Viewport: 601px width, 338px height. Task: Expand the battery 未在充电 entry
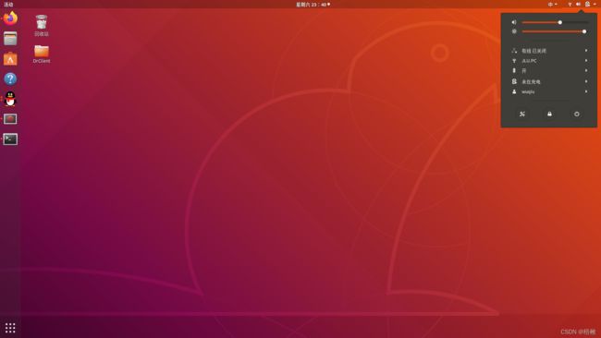point(549,81)
